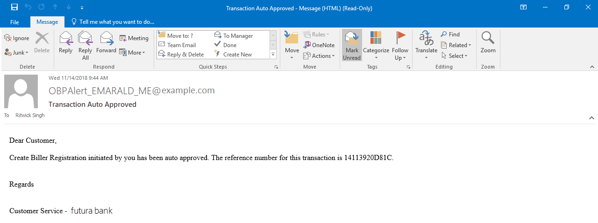
Task: Click the Meeting reply button
Action: [x=134, y=38]
